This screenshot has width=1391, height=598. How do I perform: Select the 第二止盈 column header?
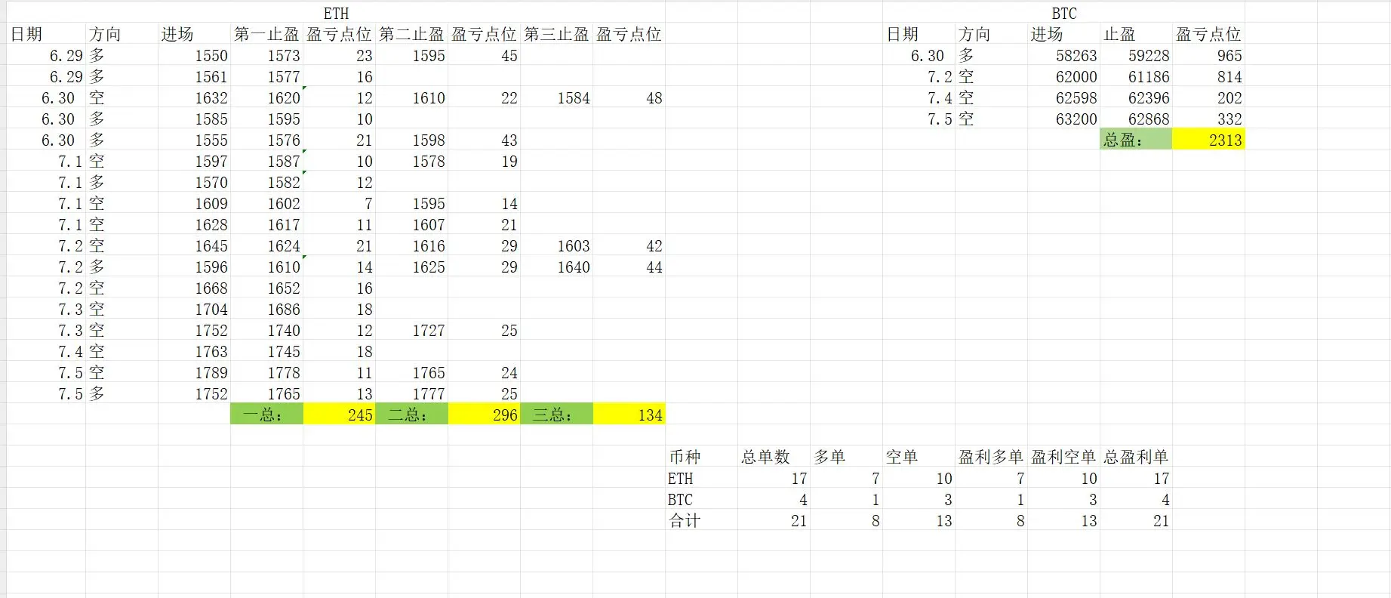411,34
